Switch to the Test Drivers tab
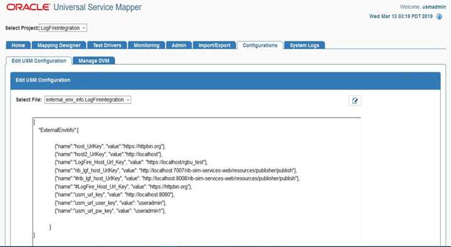Viewport: 451px width, 247px height. point(107,45)
